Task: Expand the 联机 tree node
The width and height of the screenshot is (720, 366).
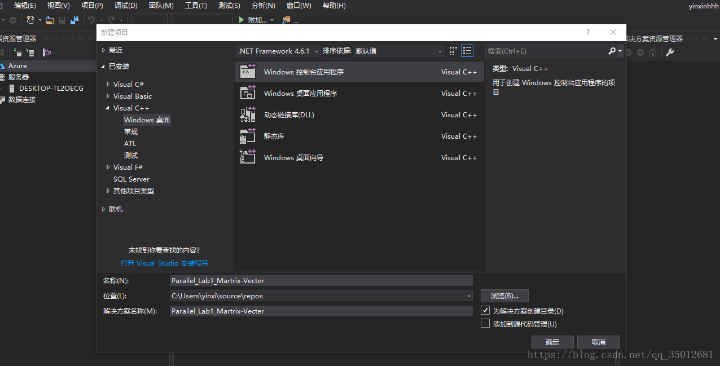Action: pos(103,209)
